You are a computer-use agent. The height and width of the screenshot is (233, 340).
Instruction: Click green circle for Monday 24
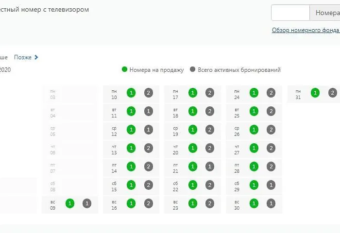click(254, 93)
